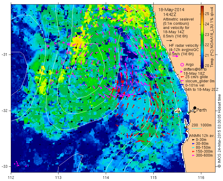Click the '0-30m' depth legend label

(x=201, y=140)
